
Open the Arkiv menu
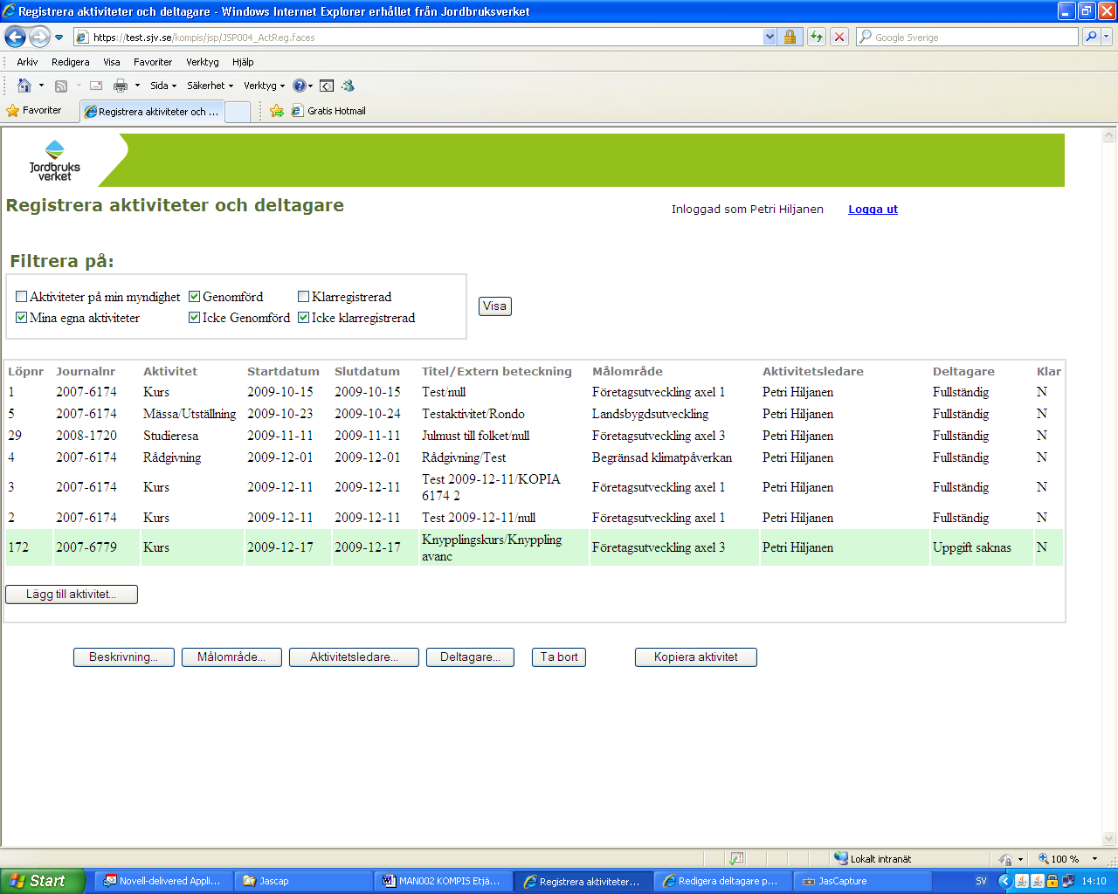27,62
